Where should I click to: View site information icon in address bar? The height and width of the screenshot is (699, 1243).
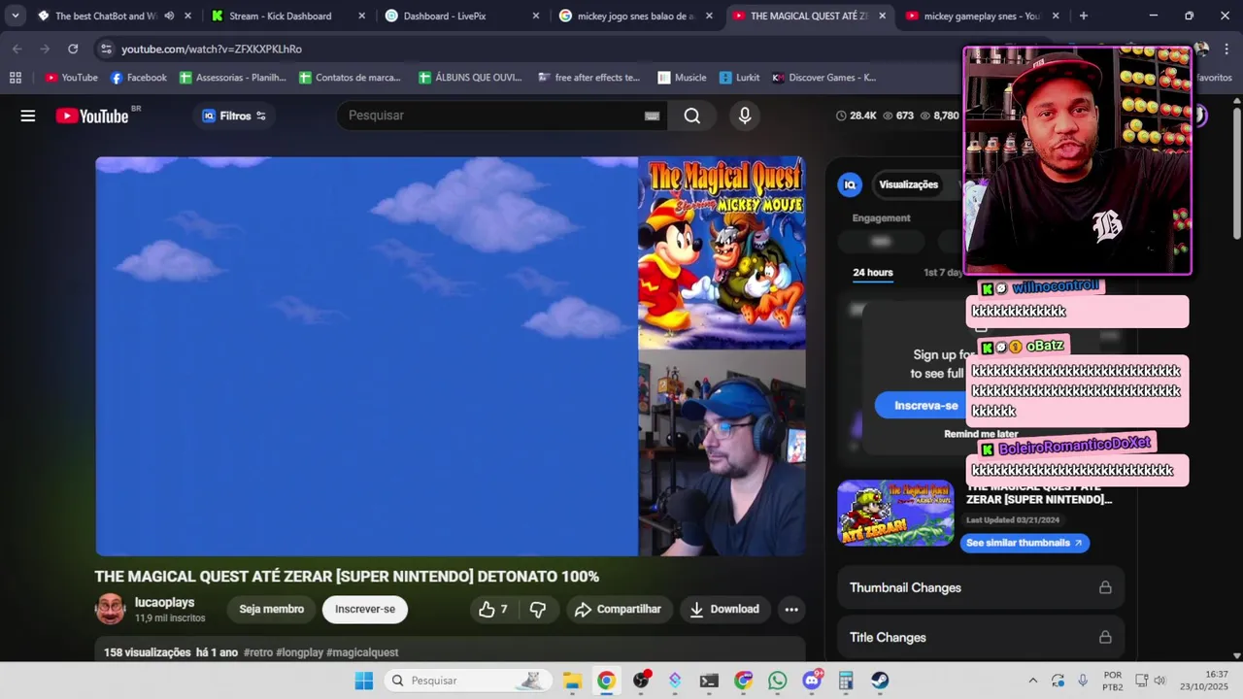pyautogui.click(x=105, y=49)
